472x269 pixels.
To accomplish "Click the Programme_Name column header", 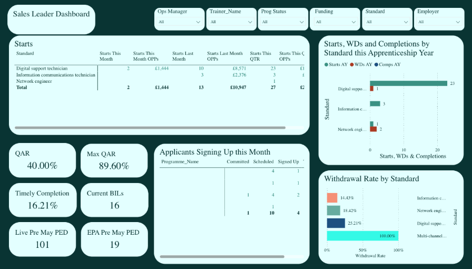I will pyautogui.click(x=180, y=161).
